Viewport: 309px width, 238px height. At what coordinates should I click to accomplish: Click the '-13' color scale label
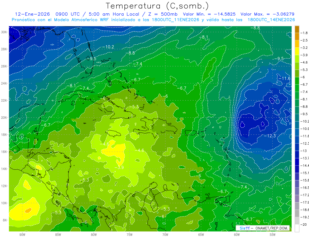(x=304, y=151)
